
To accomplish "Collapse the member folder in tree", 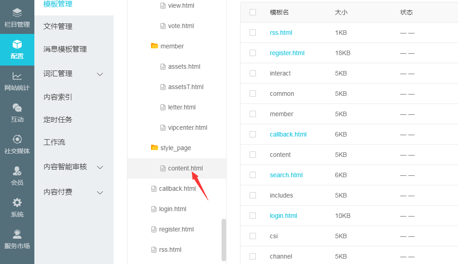I will click(x=155, y=46).
